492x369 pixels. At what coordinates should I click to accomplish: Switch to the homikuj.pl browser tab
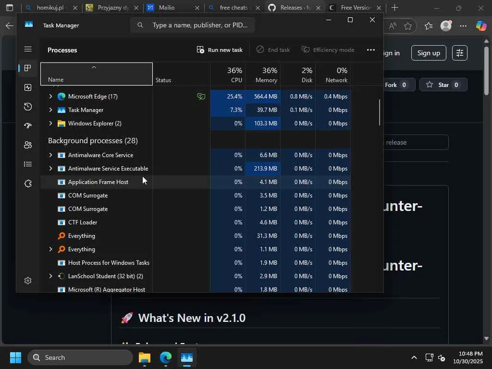50,8
